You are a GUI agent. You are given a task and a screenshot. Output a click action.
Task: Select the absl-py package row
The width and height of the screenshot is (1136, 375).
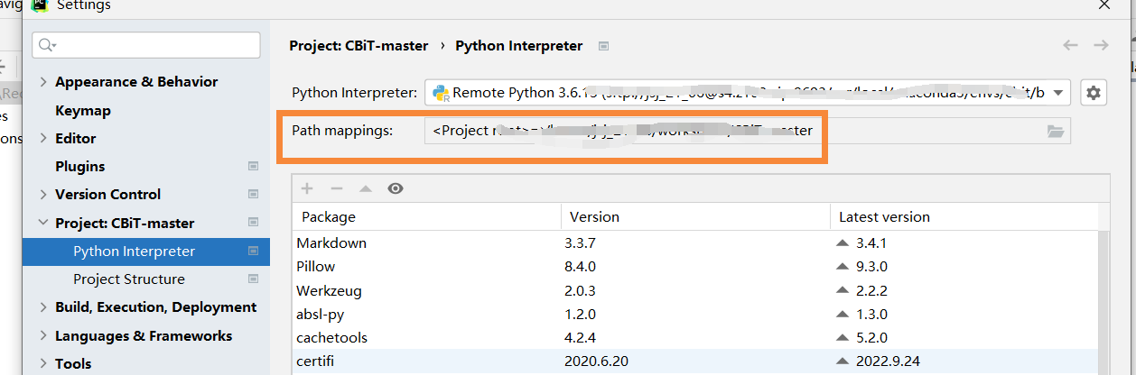pyautogui.click(x=695, y=315)
